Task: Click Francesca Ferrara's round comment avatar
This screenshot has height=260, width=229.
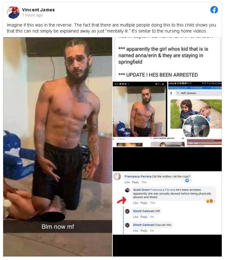Action: 117,176
